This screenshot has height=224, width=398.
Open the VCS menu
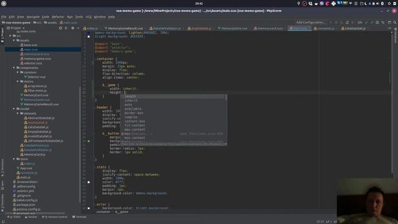pos(88,17)
